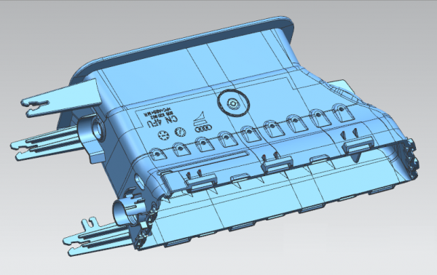
Task: Select the left date-clock stamp circle
Action: tap(164, 136)
